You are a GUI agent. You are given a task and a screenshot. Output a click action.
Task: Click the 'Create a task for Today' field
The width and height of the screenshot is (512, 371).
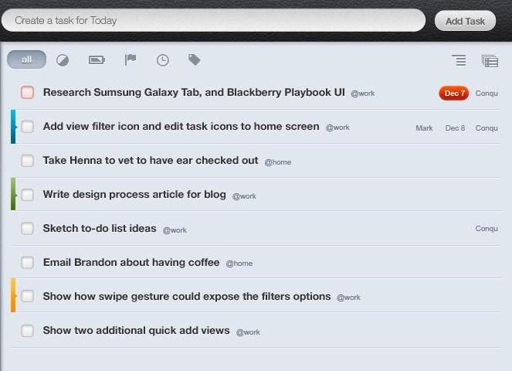[x=214, y=20]
